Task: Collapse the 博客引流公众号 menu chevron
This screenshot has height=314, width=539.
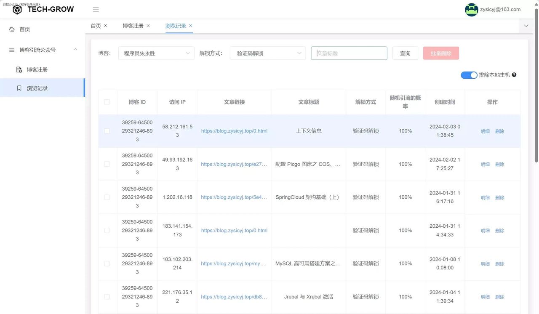Action: click(75, 50)
